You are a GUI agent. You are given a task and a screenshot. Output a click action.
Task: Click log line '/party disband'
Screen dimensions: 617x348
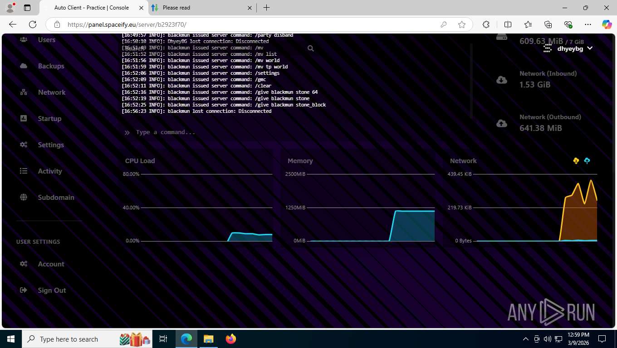207,35
